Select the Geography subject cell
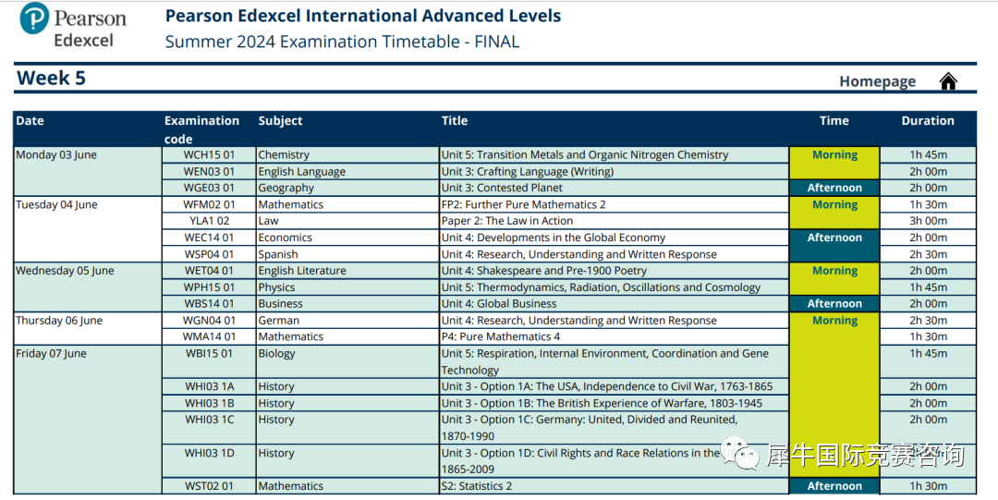 pyautogui.click(x=348, y=188)
